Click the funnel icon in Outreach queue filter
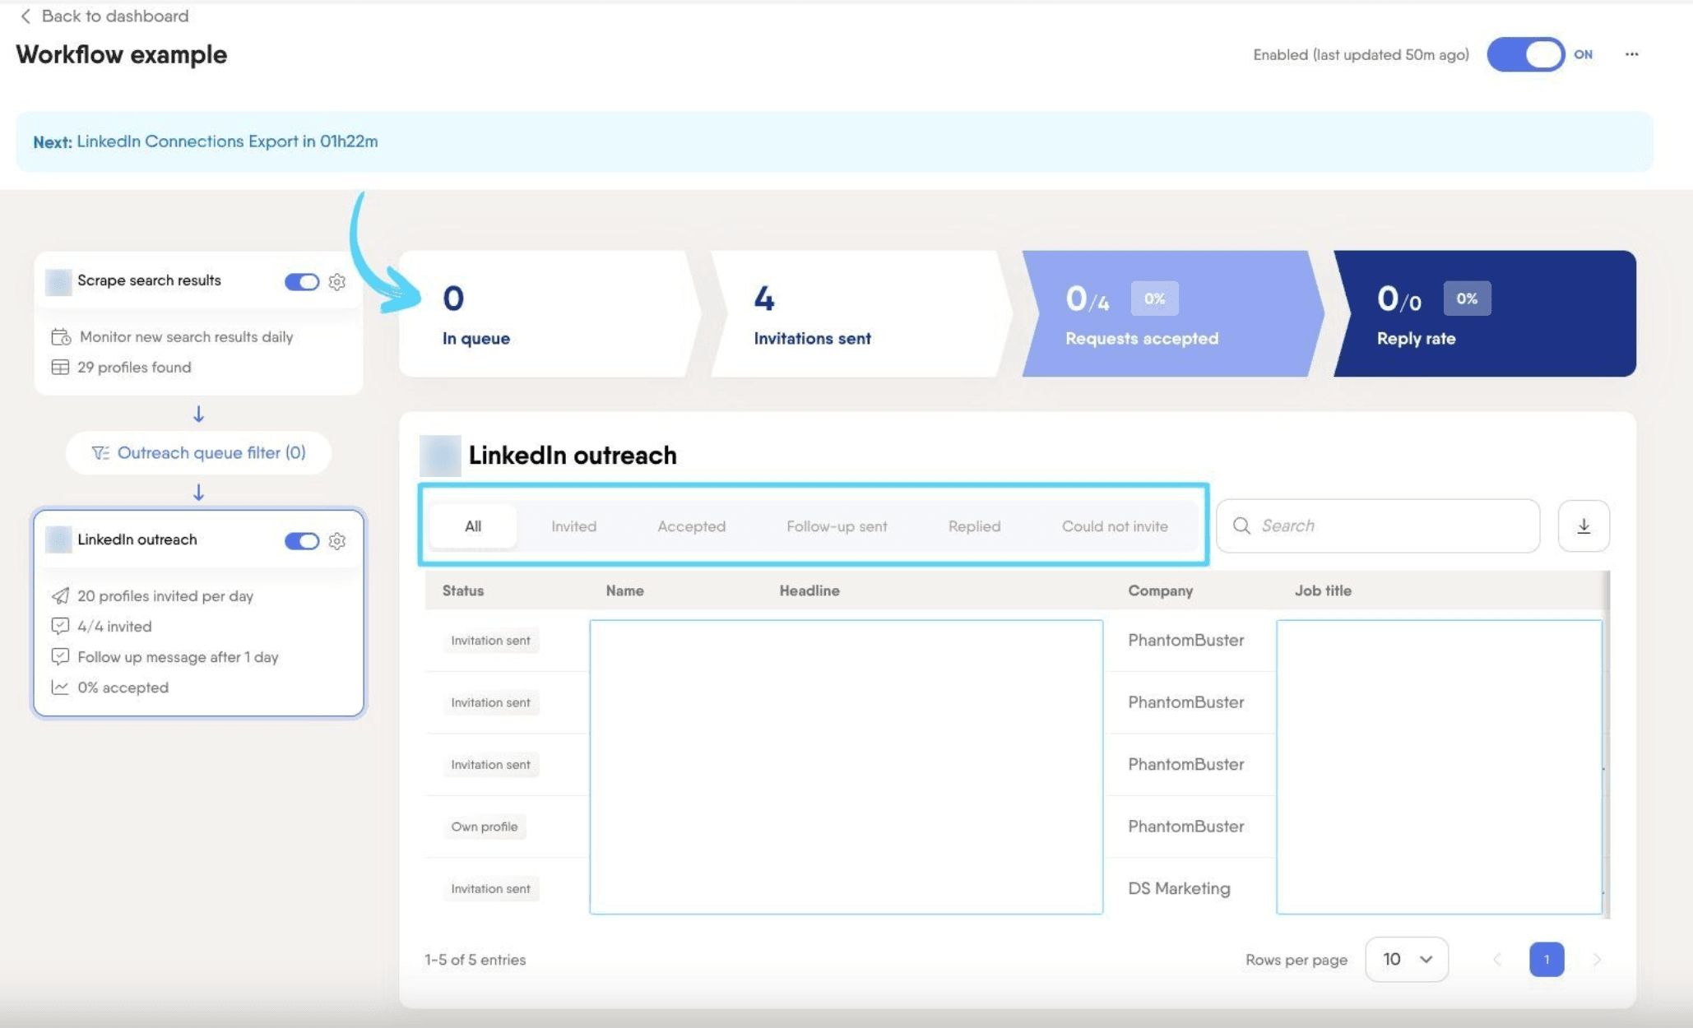The image size is (1693, 1028). coord(100,452)
